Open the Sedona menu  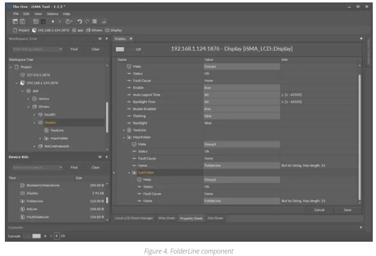(x=52, y=14)
